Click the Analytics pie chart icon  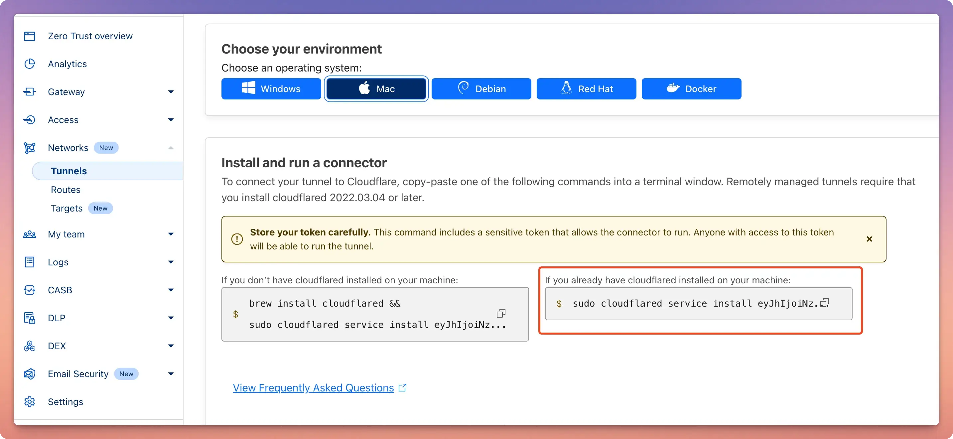[x=30, y=64]
